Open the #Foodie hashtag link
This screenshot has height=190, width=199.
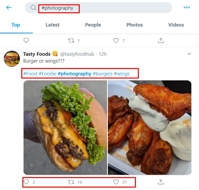(48, 74)
